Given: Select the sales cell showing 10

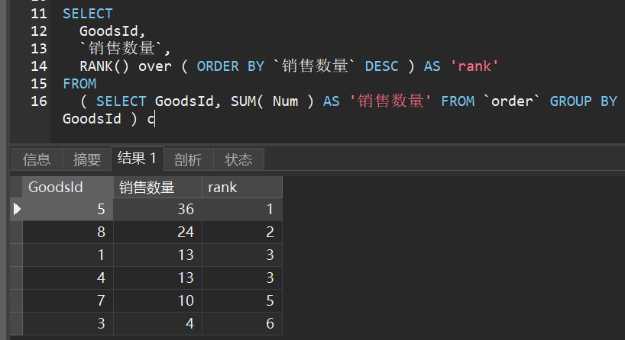Looking at the screenshot, I should pos(157,301).
